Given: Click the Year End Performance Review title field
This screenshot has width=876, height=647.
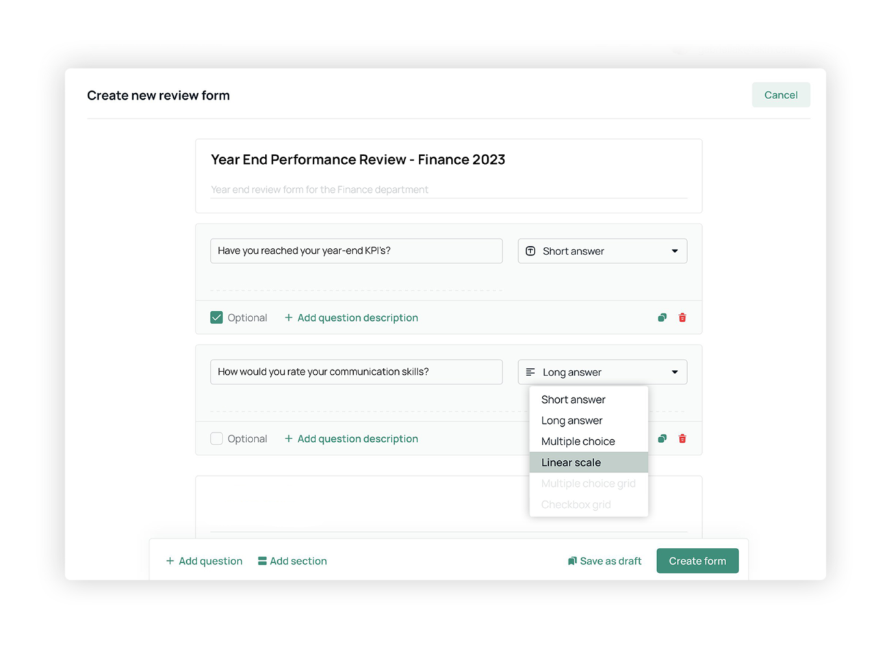Looking at the screenshot, I should 358,159.
